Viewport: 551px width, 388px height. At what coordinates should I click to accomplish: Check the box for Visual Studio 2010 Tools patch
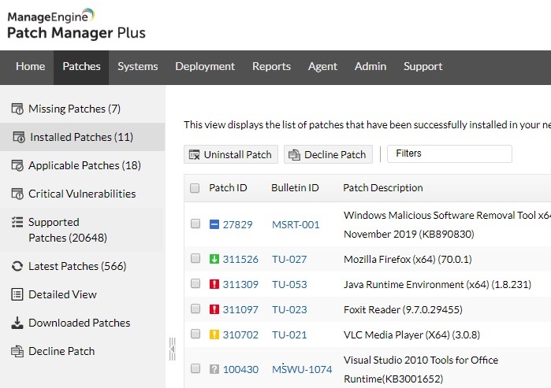tap(195, 368)
